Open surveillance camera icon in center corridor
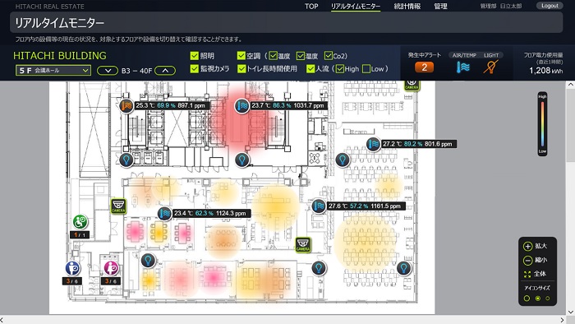 (x=303, y=245)
